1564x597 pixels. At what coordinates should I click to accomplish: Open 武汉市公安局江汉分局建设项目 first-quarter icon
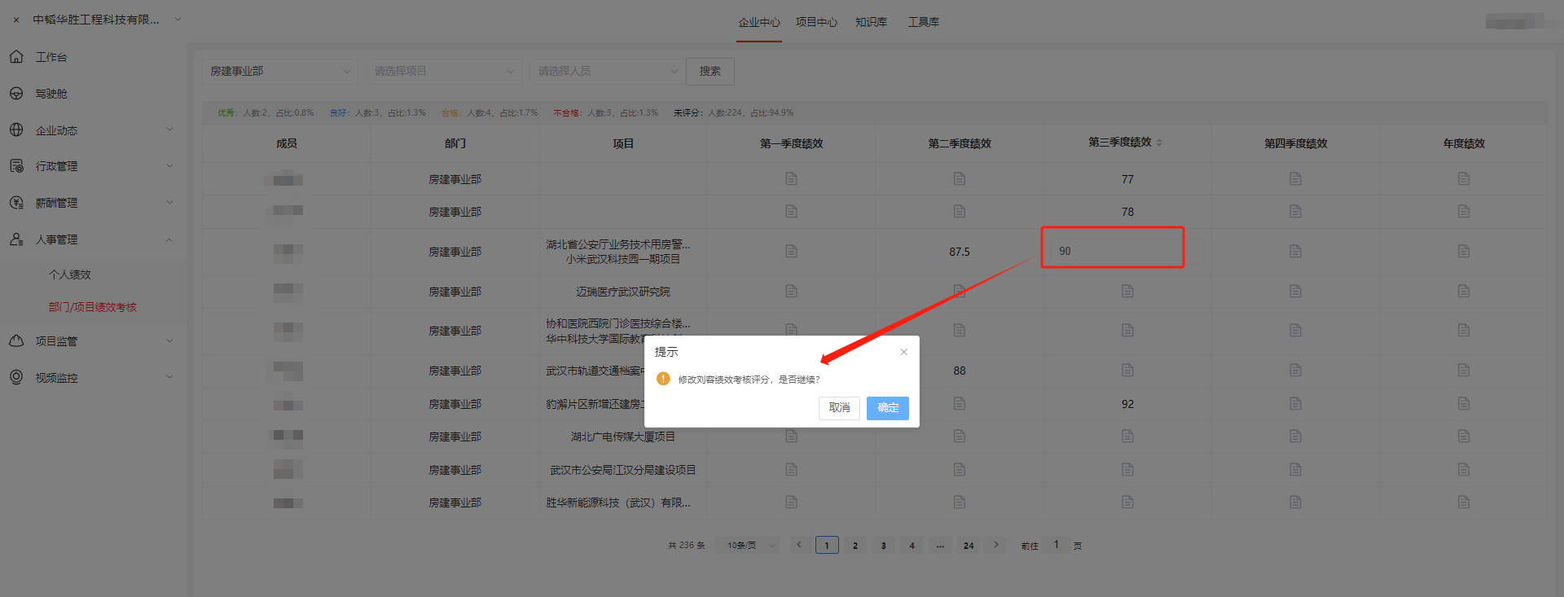click(x=791, y=469)
